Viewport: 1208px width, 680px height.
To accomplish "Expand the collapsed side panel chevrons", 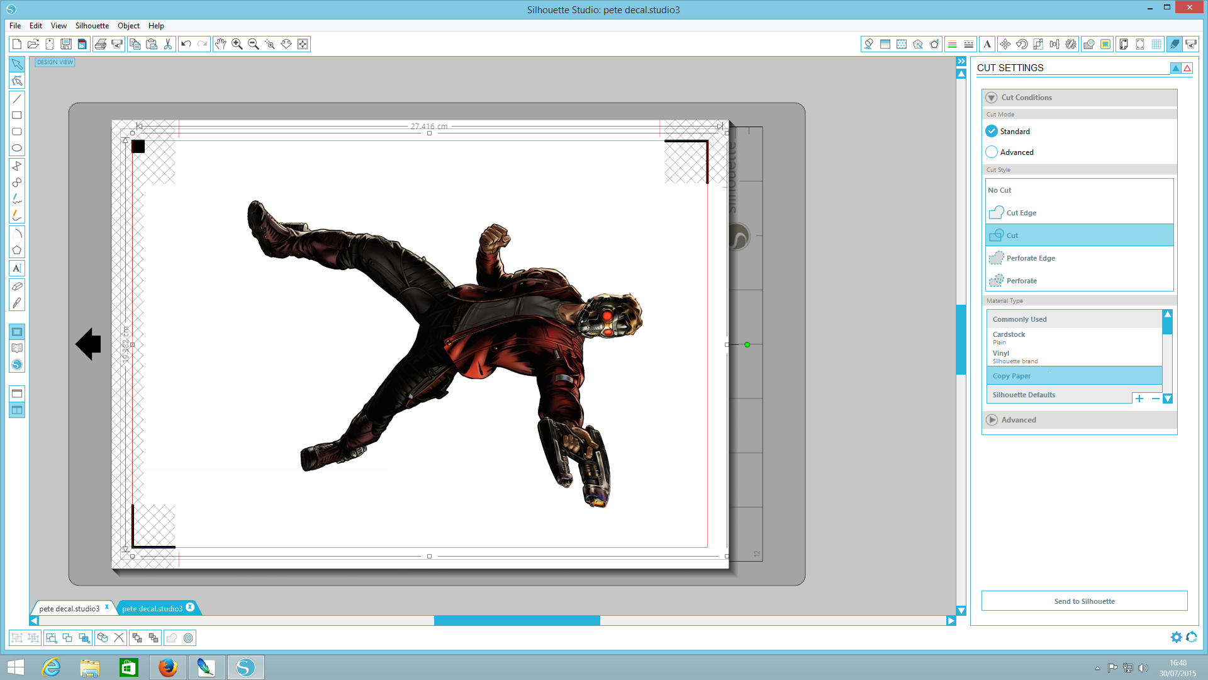I will pyautogui.click(x=961, y=61).
